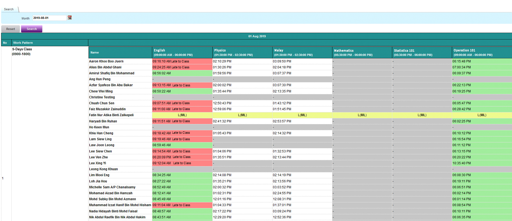This screenshot has height=221, width=512.
Task: Select the name Ang Hun Peng
Action: 100,79
